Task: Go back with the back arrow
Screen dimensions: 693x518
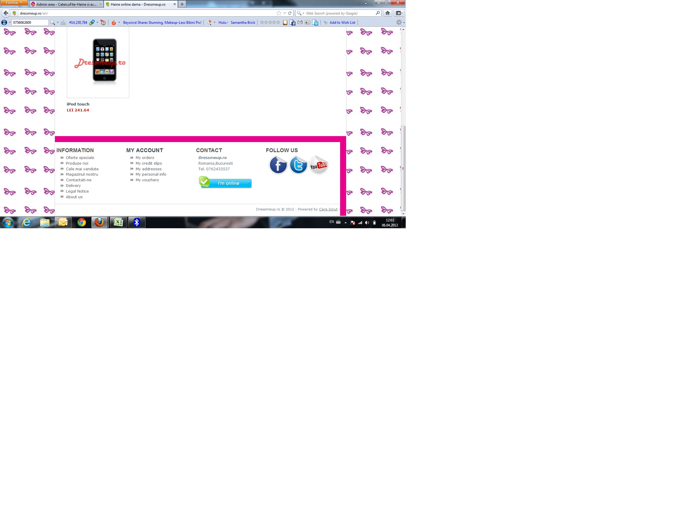Action: click(6, 13)
